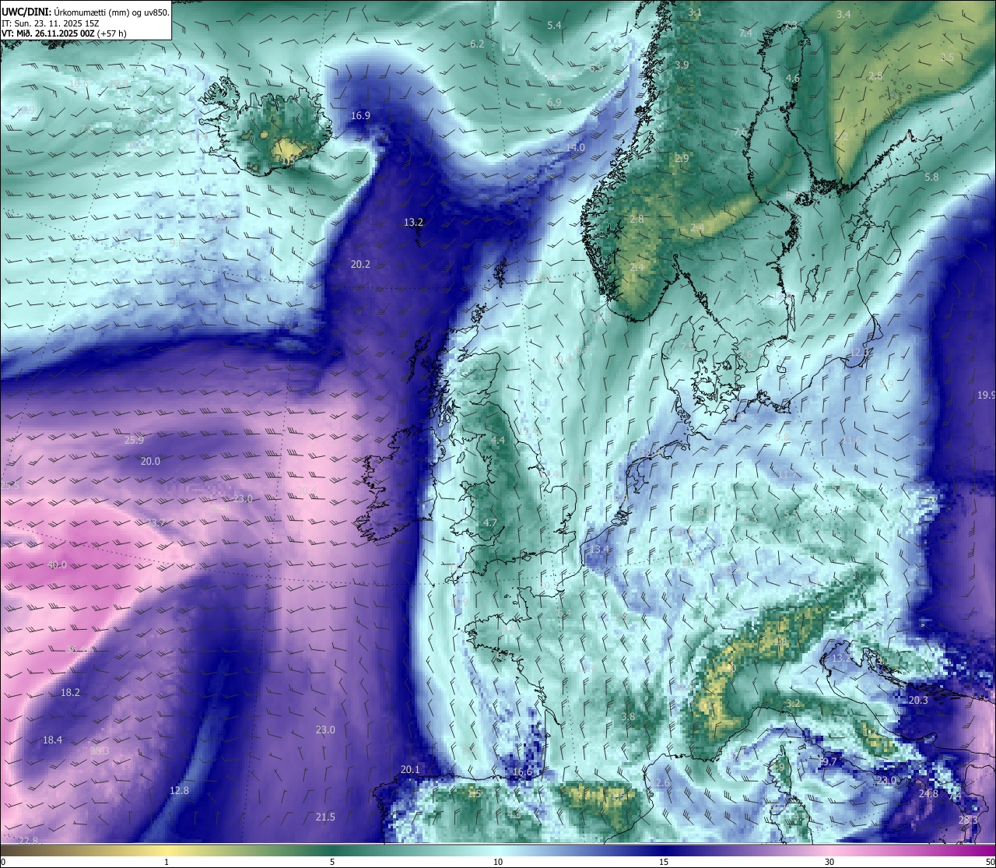Click the 24.8 value in the southeast corner
The width and height of the screenshot is (996, 868).
click(928, 793)
